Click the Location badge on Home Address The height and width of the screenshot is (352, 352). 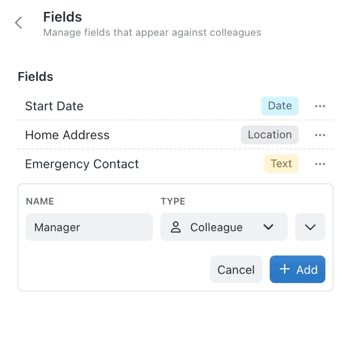click(270, 135)
